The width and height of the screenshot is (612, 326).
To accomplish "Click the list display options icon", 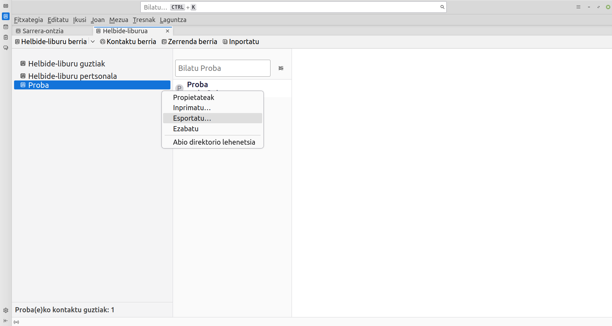I will 281,68.
